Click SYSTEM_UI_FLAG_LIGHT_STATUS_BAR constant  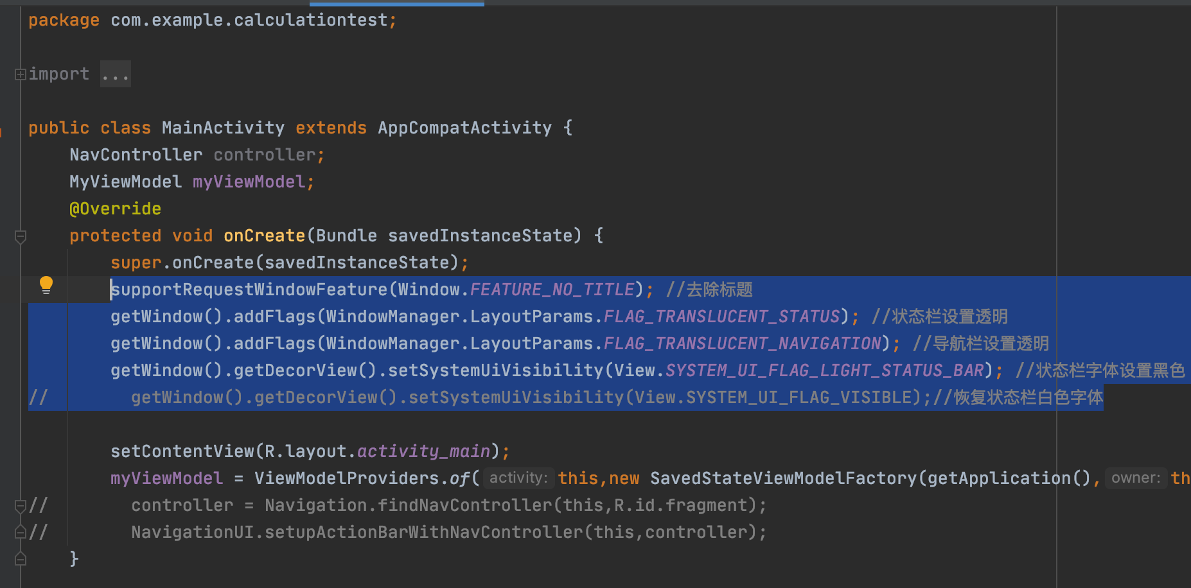point(825,370)
